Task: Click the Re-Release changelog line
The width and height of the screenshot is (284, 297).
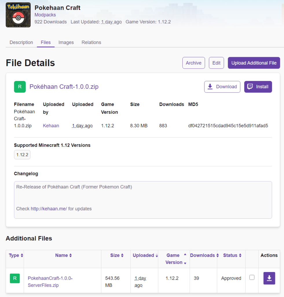Action: point(74,187)
